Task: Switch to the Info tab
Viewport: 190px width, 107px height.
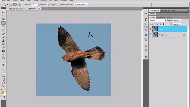Action: point(174,10)
